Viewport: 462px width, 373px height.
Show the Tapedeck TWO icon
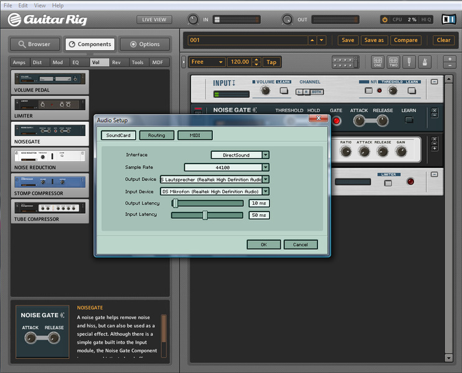click(x=394, y=62)
